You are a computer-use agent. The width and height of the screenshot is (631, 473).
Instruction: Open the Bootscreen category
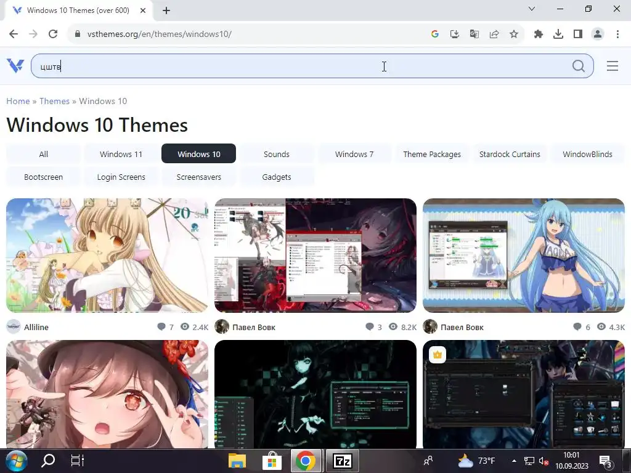tap(44, 177)
